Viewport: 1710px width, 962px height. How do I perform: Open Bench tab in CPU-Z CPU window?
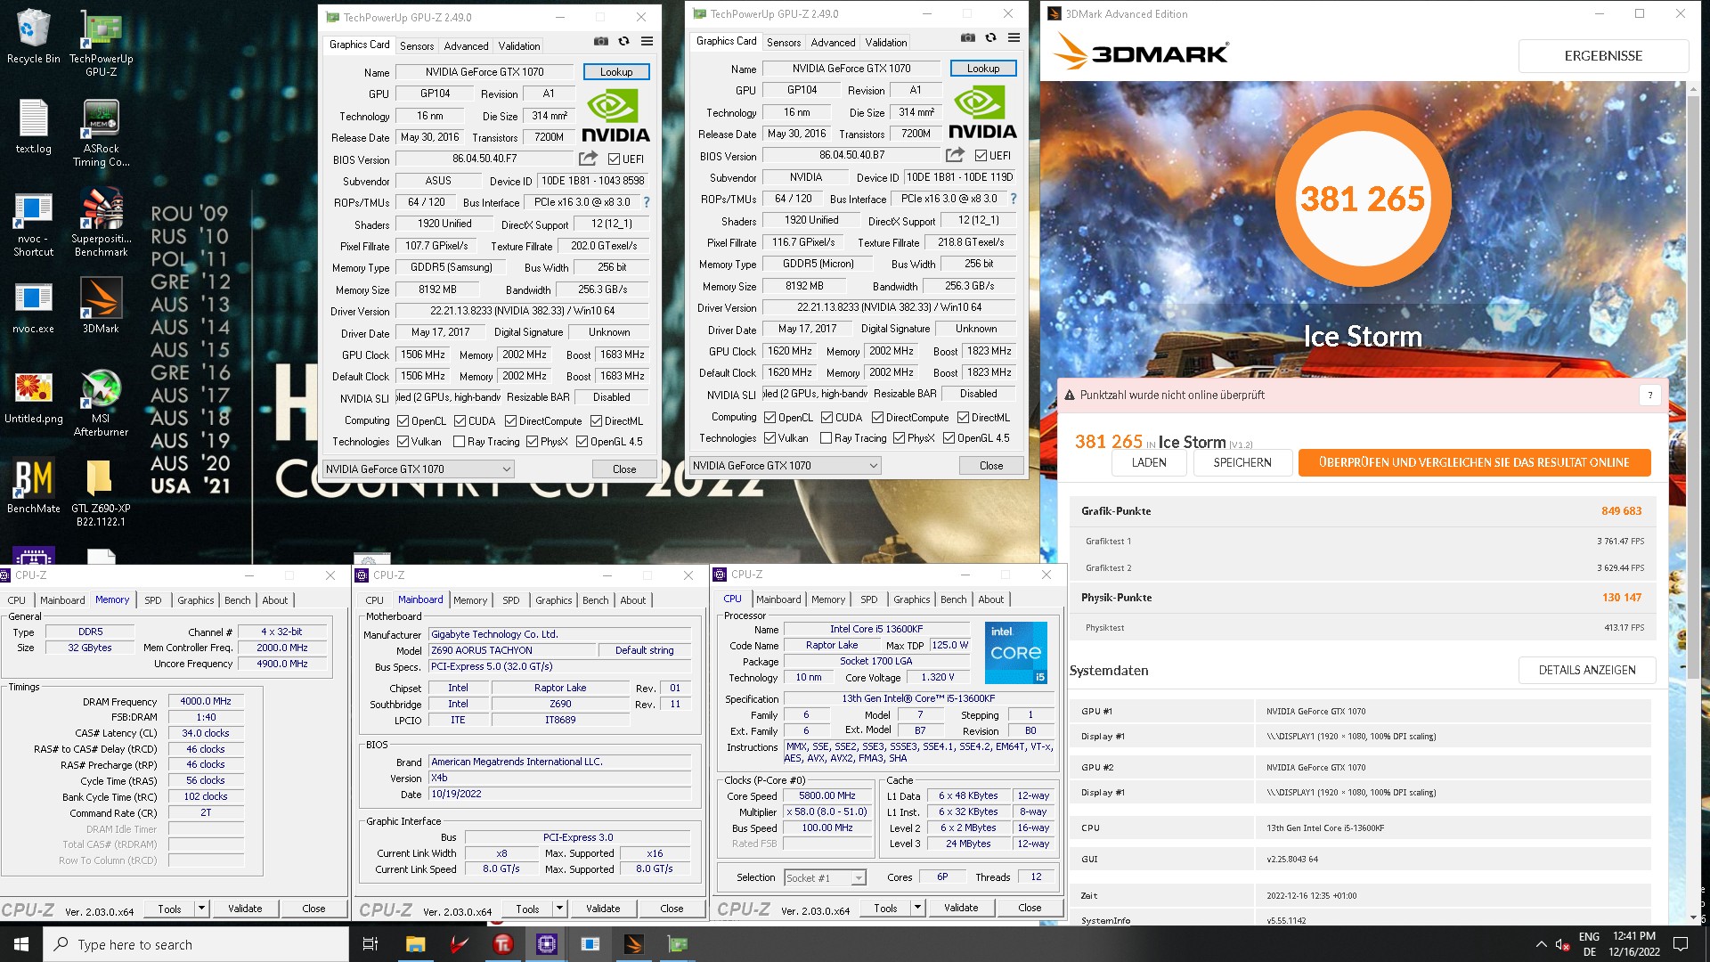(x=953, y=599)
